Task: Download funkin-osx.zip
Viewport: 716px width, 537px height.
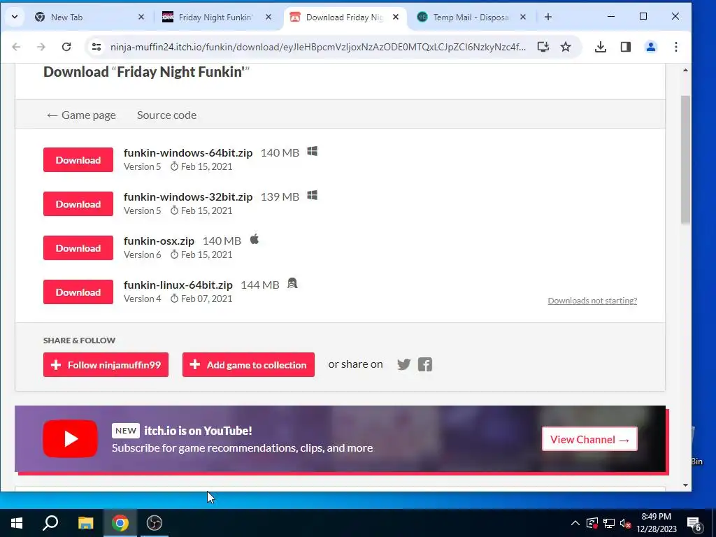Action: click(78, 248)
